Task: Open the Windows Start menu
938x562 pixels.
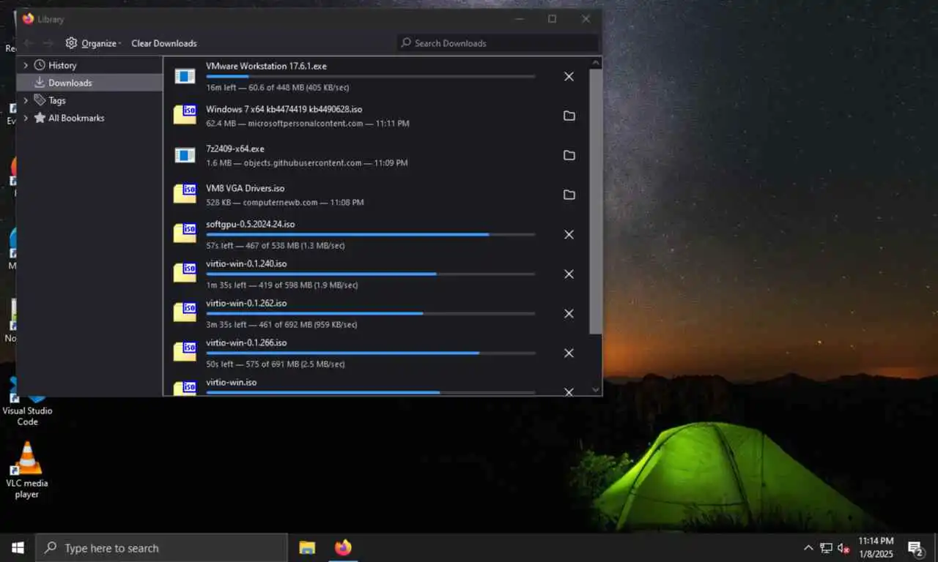Action: (x=18, y=547)
